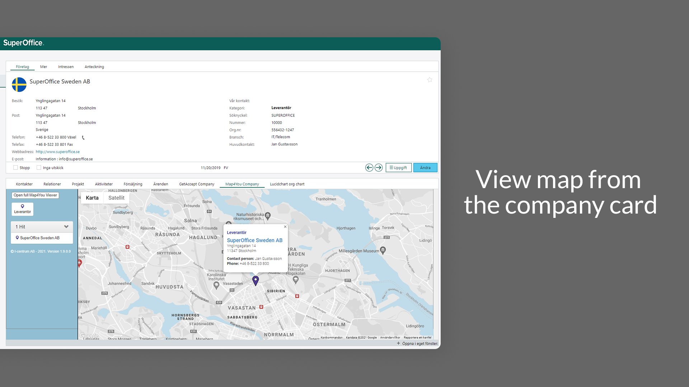Go to previous record with left arrow
This screenshot has width=689, height=387.
click(369, 168)
